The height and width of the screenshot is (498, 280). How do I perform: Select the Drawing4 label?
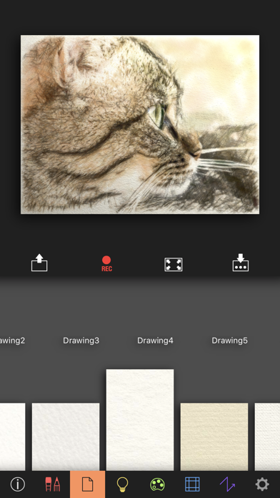pyautogui.click(x=155, y=341)
